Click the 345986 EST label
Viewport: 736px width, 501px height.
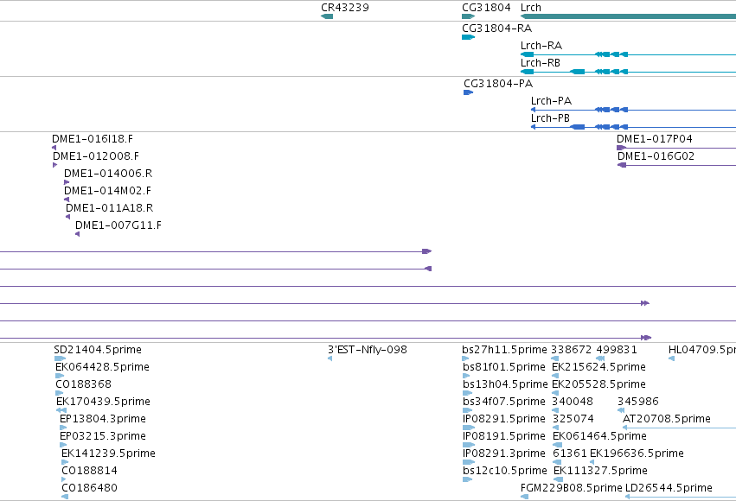pos(638,402)
